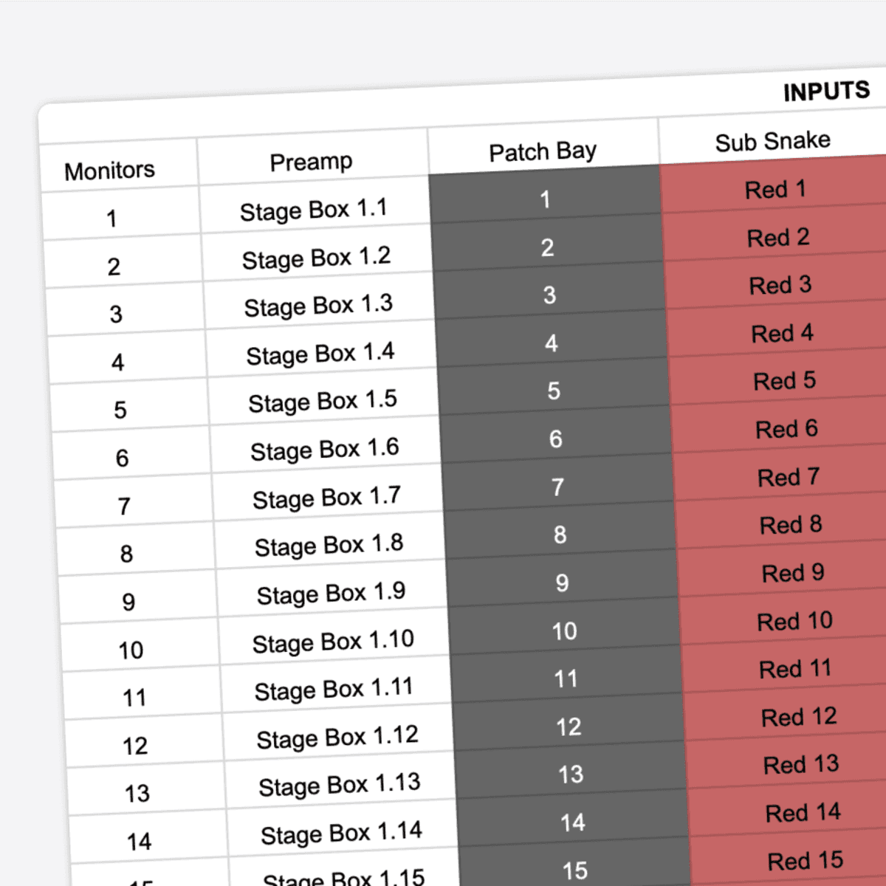Image resolution: width=886 pixels, height=886 pixels.
Task: Select Monitors row number 9
Action: pyautogui.click(x=128, y=602)
